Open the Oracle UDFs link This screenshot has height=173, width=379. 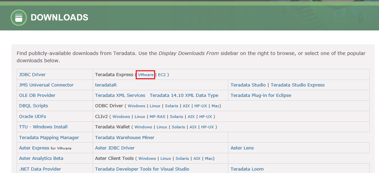click(x=33, y=116)
